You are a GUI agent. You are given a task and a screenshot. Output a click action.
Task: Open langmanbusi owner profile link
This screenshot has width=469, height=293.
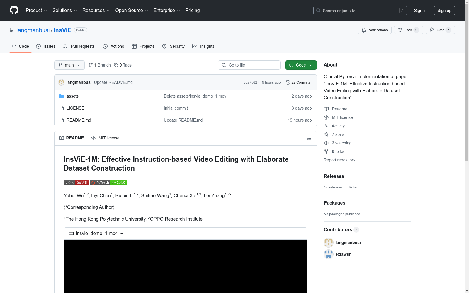point(33,30)
